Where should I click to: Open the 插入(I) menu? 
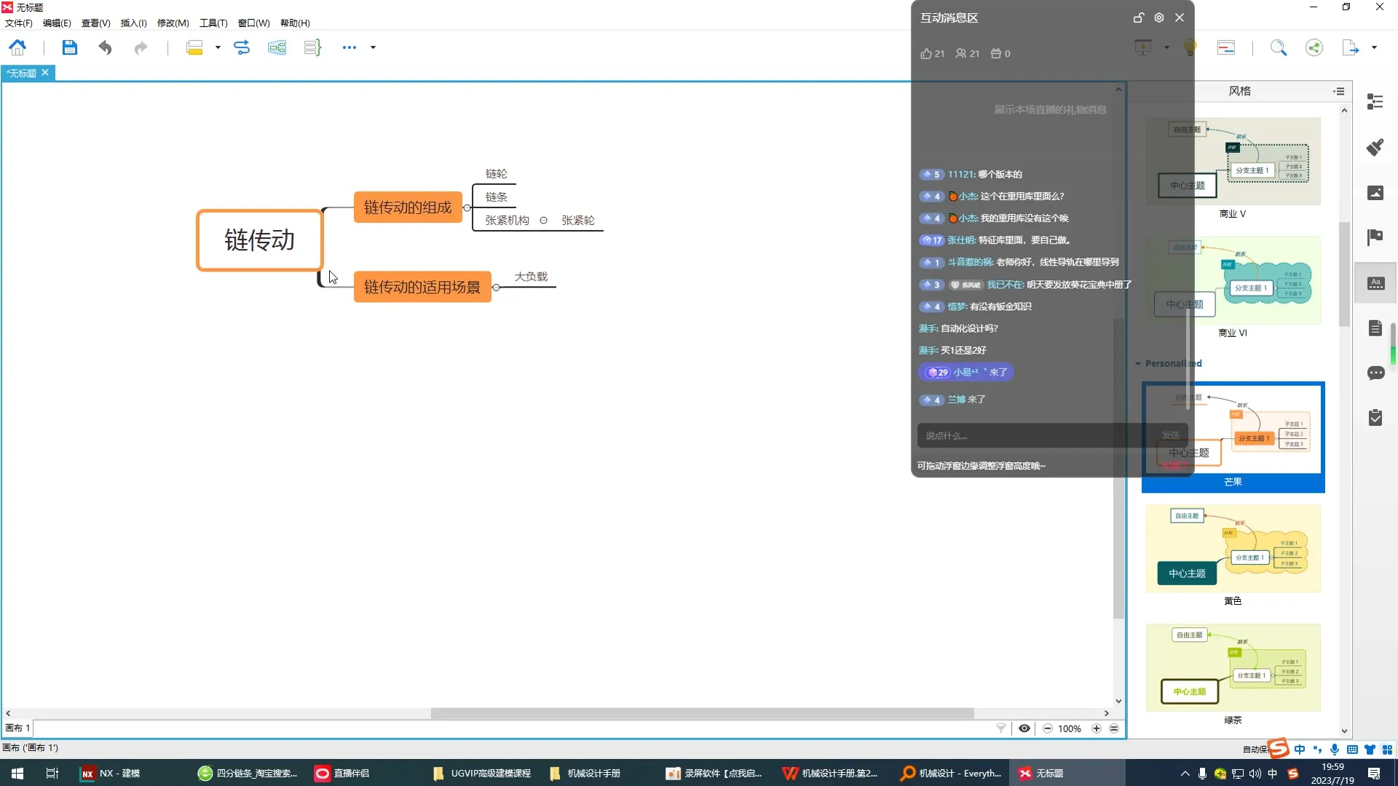click(x=133, y=23)
